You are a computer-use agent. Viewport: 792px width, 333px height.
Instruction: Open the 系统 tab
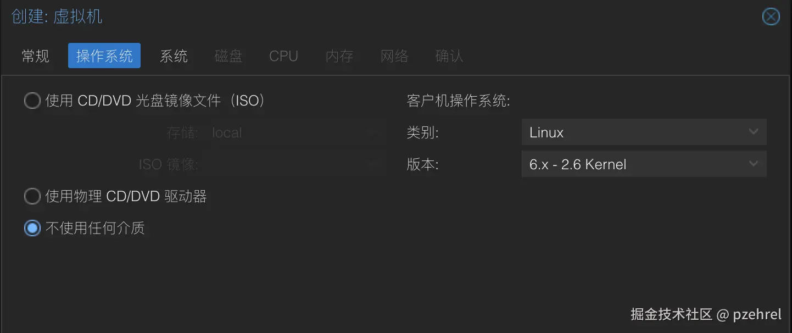pos(174,56)
